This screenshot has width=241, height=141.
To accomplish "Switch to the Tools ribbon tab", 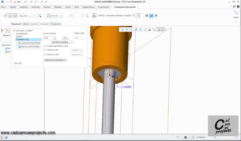I will [x=68, y=7].
